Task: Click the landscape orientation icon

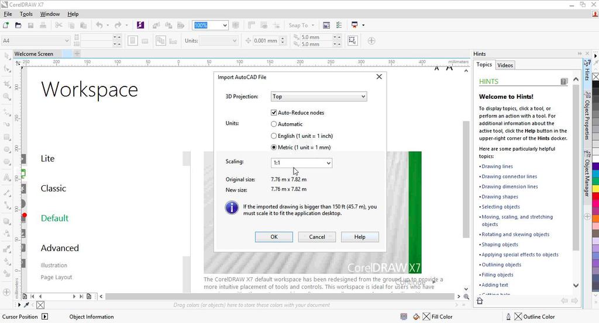Action: pyautogui.click(x=145, y=41)
